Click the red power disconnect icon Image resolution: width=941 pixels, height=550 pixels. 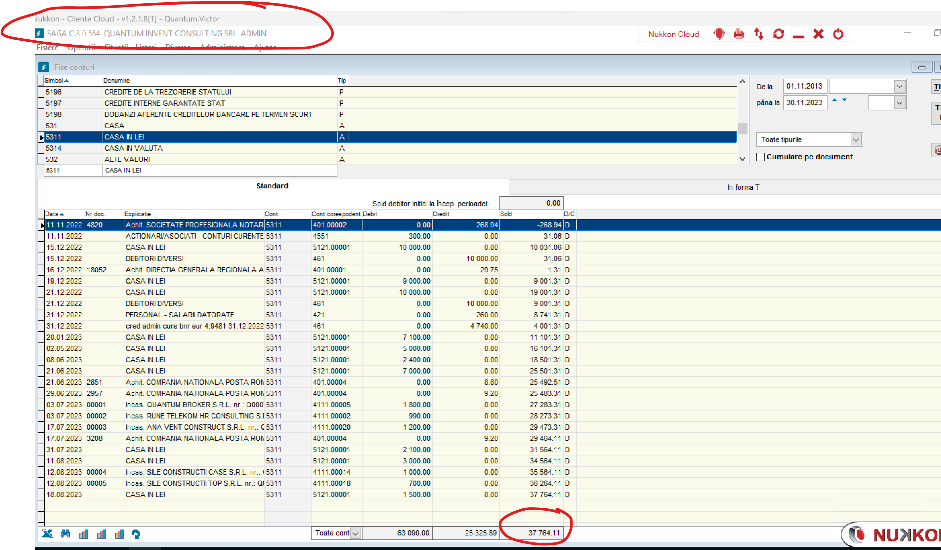[x=838, y=34]
